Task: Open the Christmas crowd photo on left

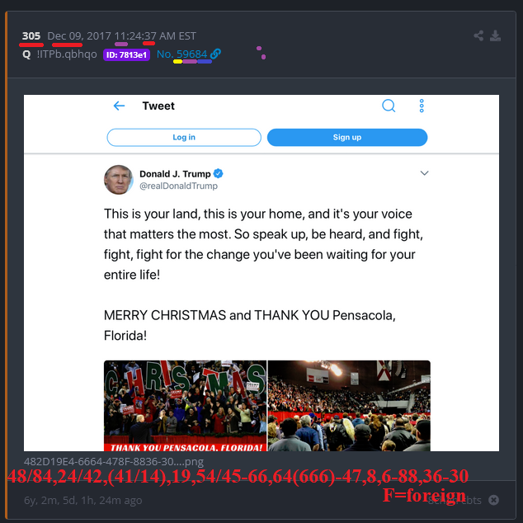Action: (185, 406)
